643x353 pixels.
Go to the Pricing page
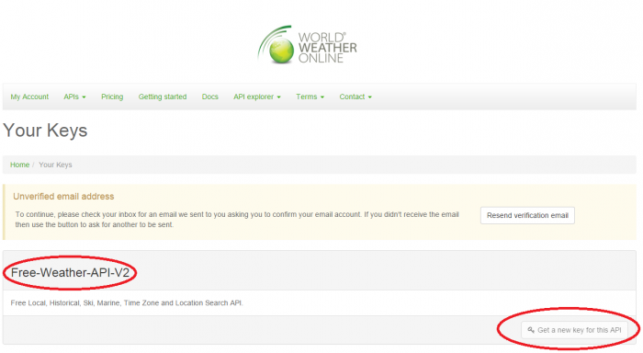click(x=112, y=97)
